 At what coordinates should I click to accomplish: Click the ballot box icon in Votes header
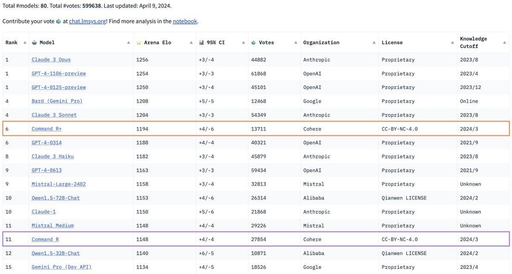coord(253,42)
